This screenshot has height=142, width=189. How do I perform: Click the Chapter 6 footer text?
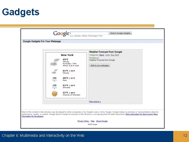click(x=43, y=135)
